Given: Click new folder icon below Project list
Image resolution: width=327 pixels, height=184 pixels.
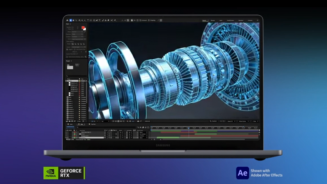Looking at the screenshot, I should coord(70,121).
